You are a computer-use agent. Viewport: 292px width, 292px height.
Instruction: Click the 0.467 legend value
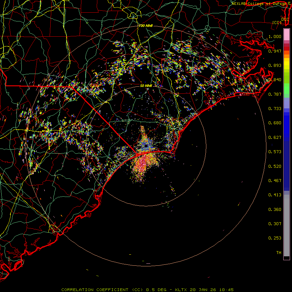click(x=275, y=181)
